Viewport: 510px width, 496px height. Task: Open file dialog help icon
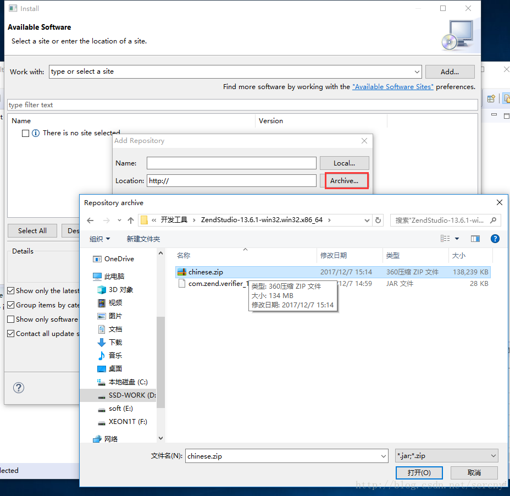495,239
